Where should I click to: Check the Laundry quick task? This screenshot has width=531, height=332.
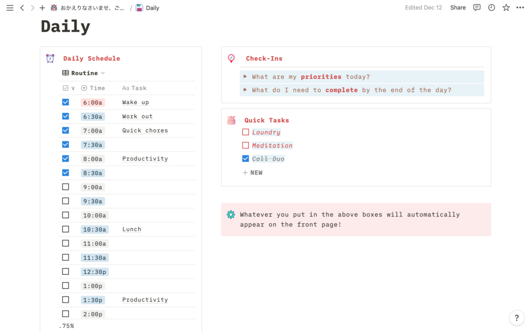pos(246,132)
